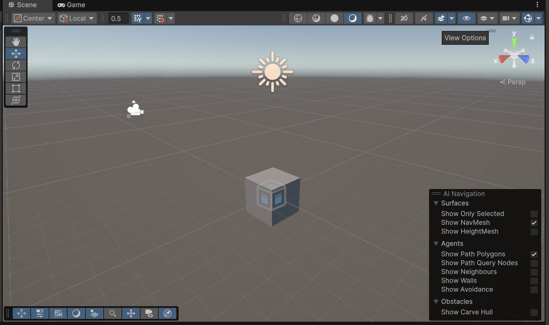Toggle the Tool Settings overlay button
Viewport: 549px width, 325px height.
[40, 313]
